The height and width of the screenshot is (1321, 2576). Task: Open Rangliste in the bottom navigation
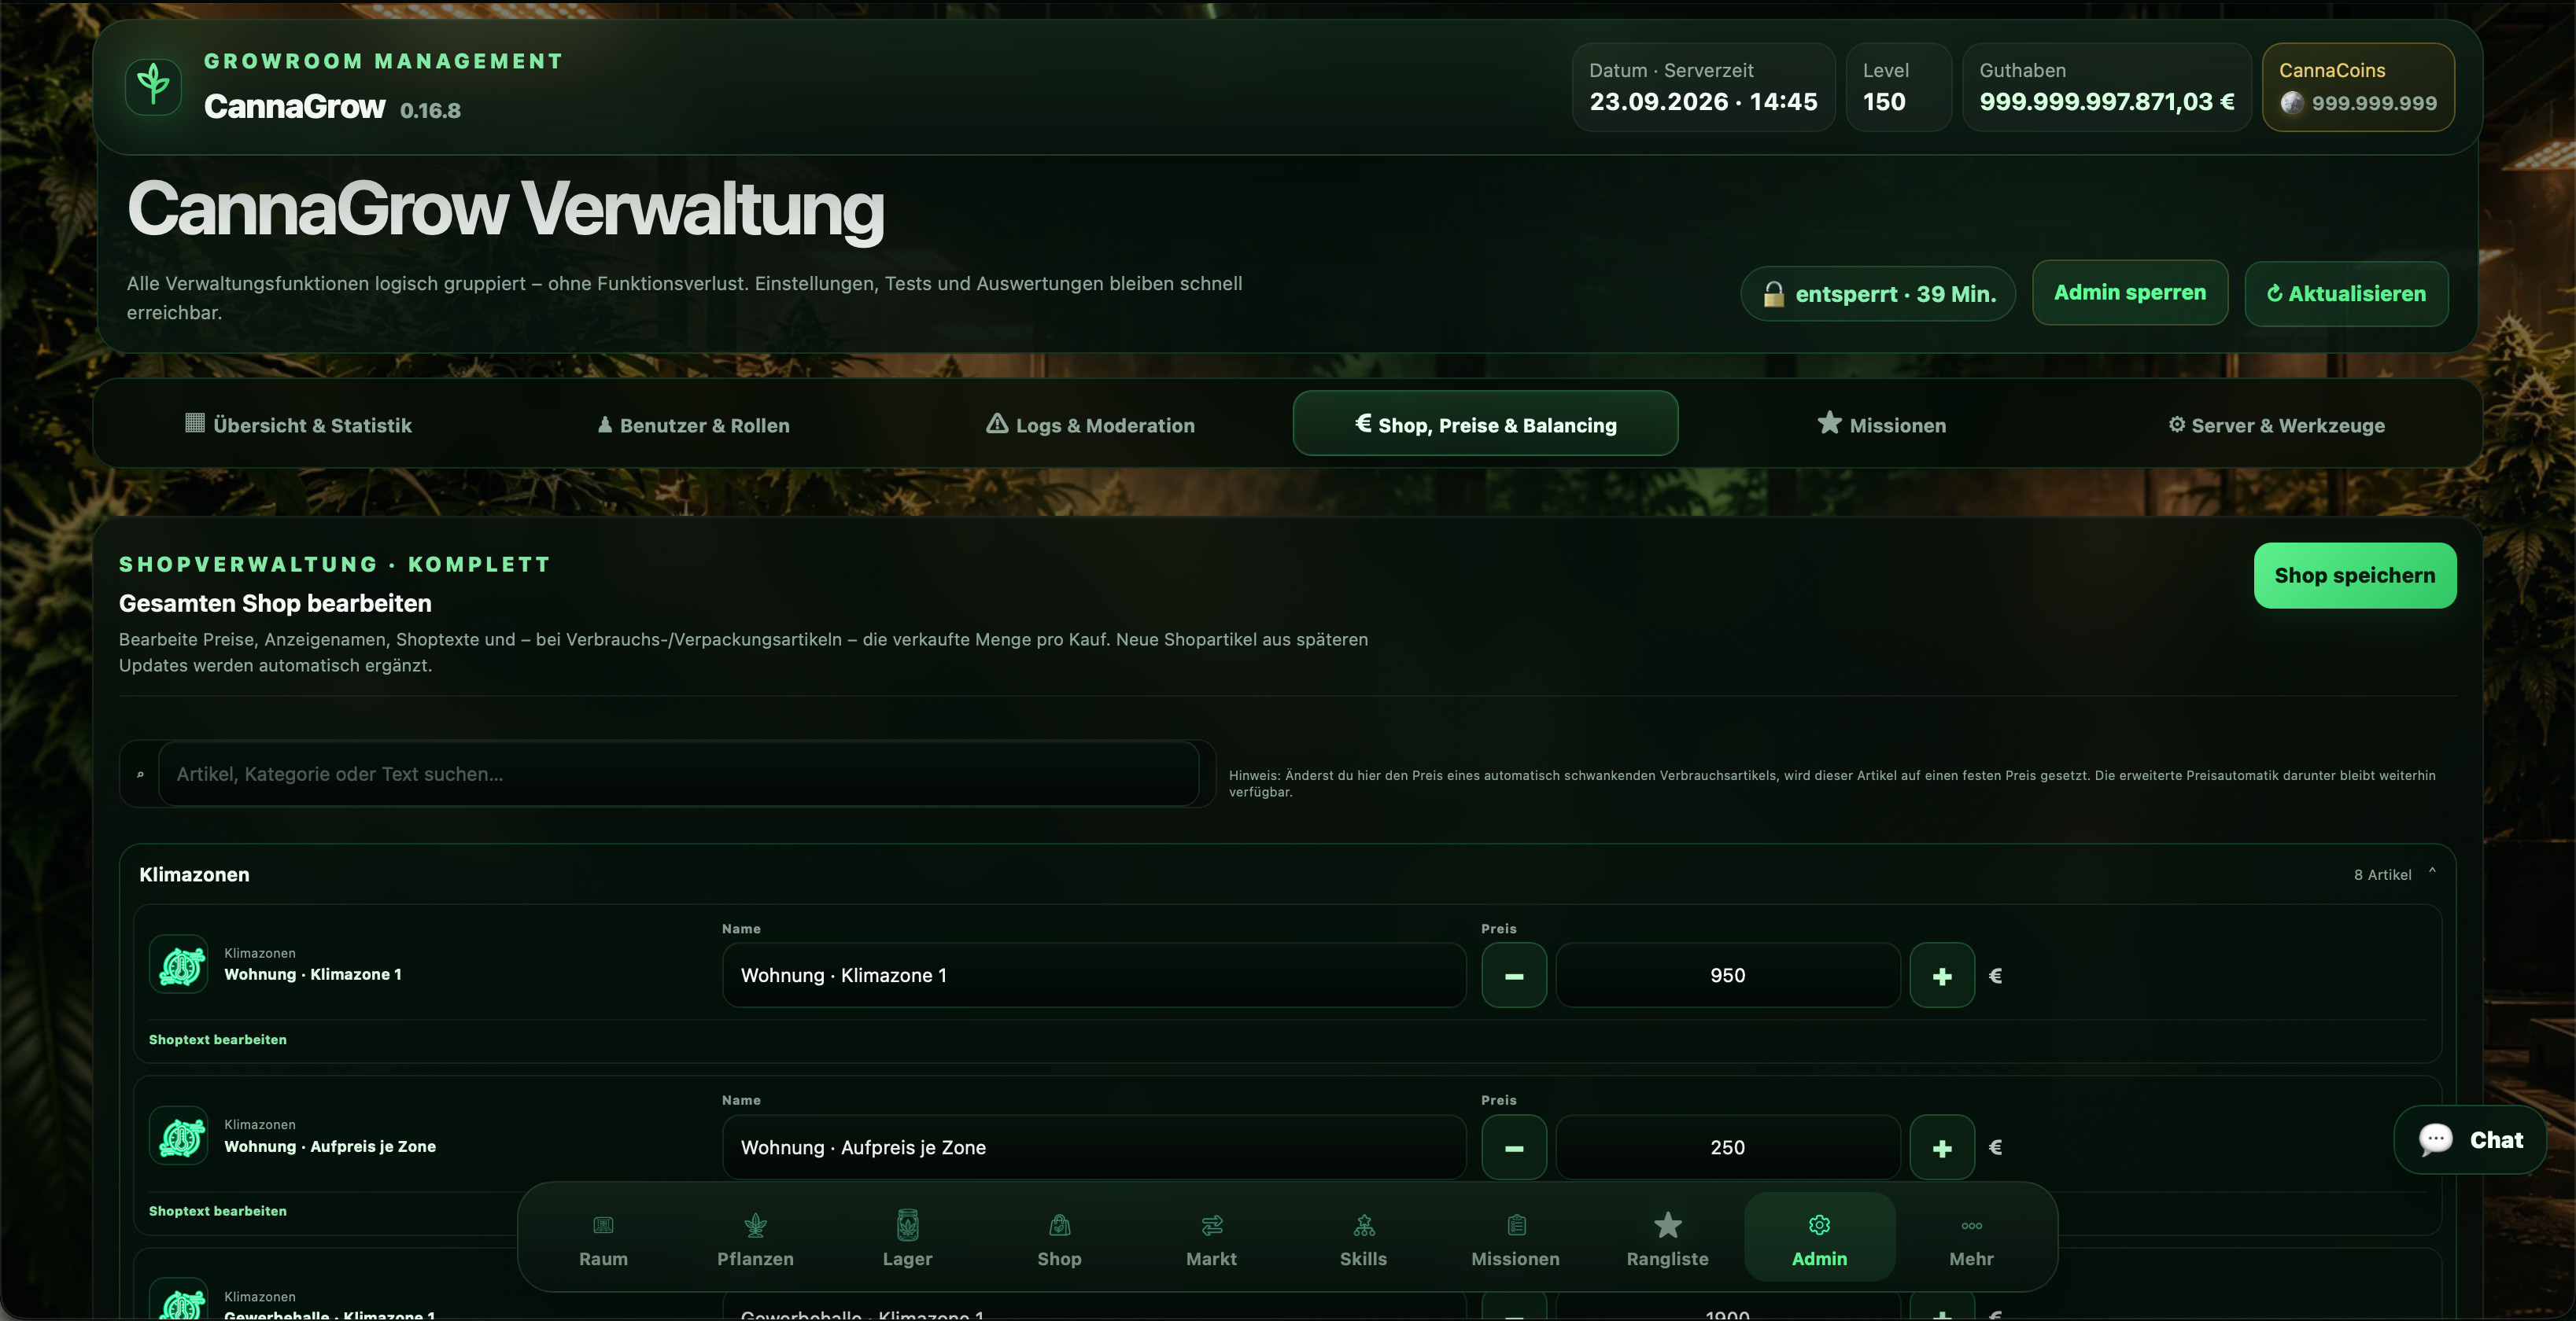[x=1667, y=1237]
